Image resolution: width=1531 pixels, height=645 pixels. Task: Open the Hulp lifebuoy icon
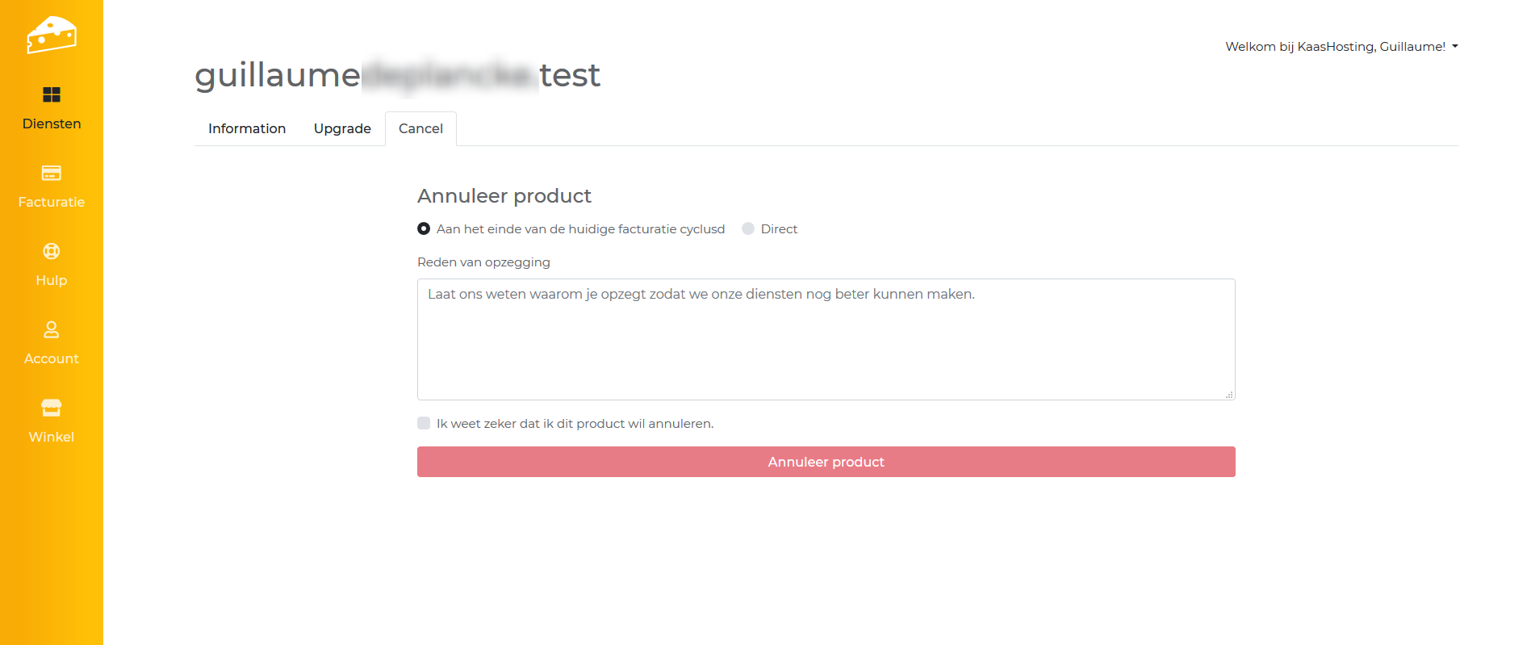click(52, 251)
